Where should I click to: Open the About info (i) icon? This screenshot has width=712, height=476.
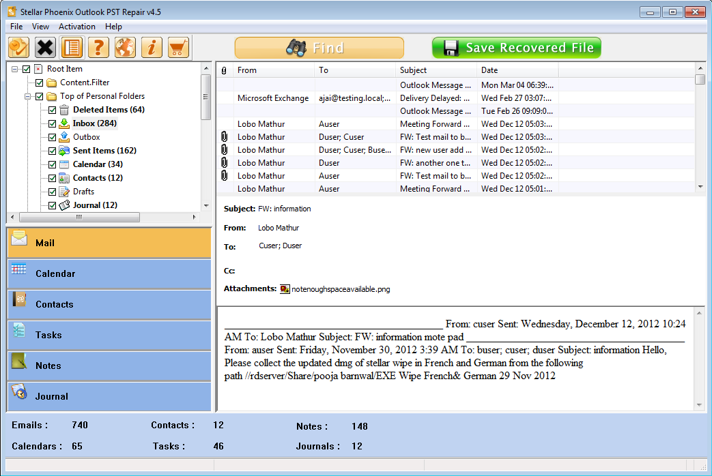click(151, 47)
